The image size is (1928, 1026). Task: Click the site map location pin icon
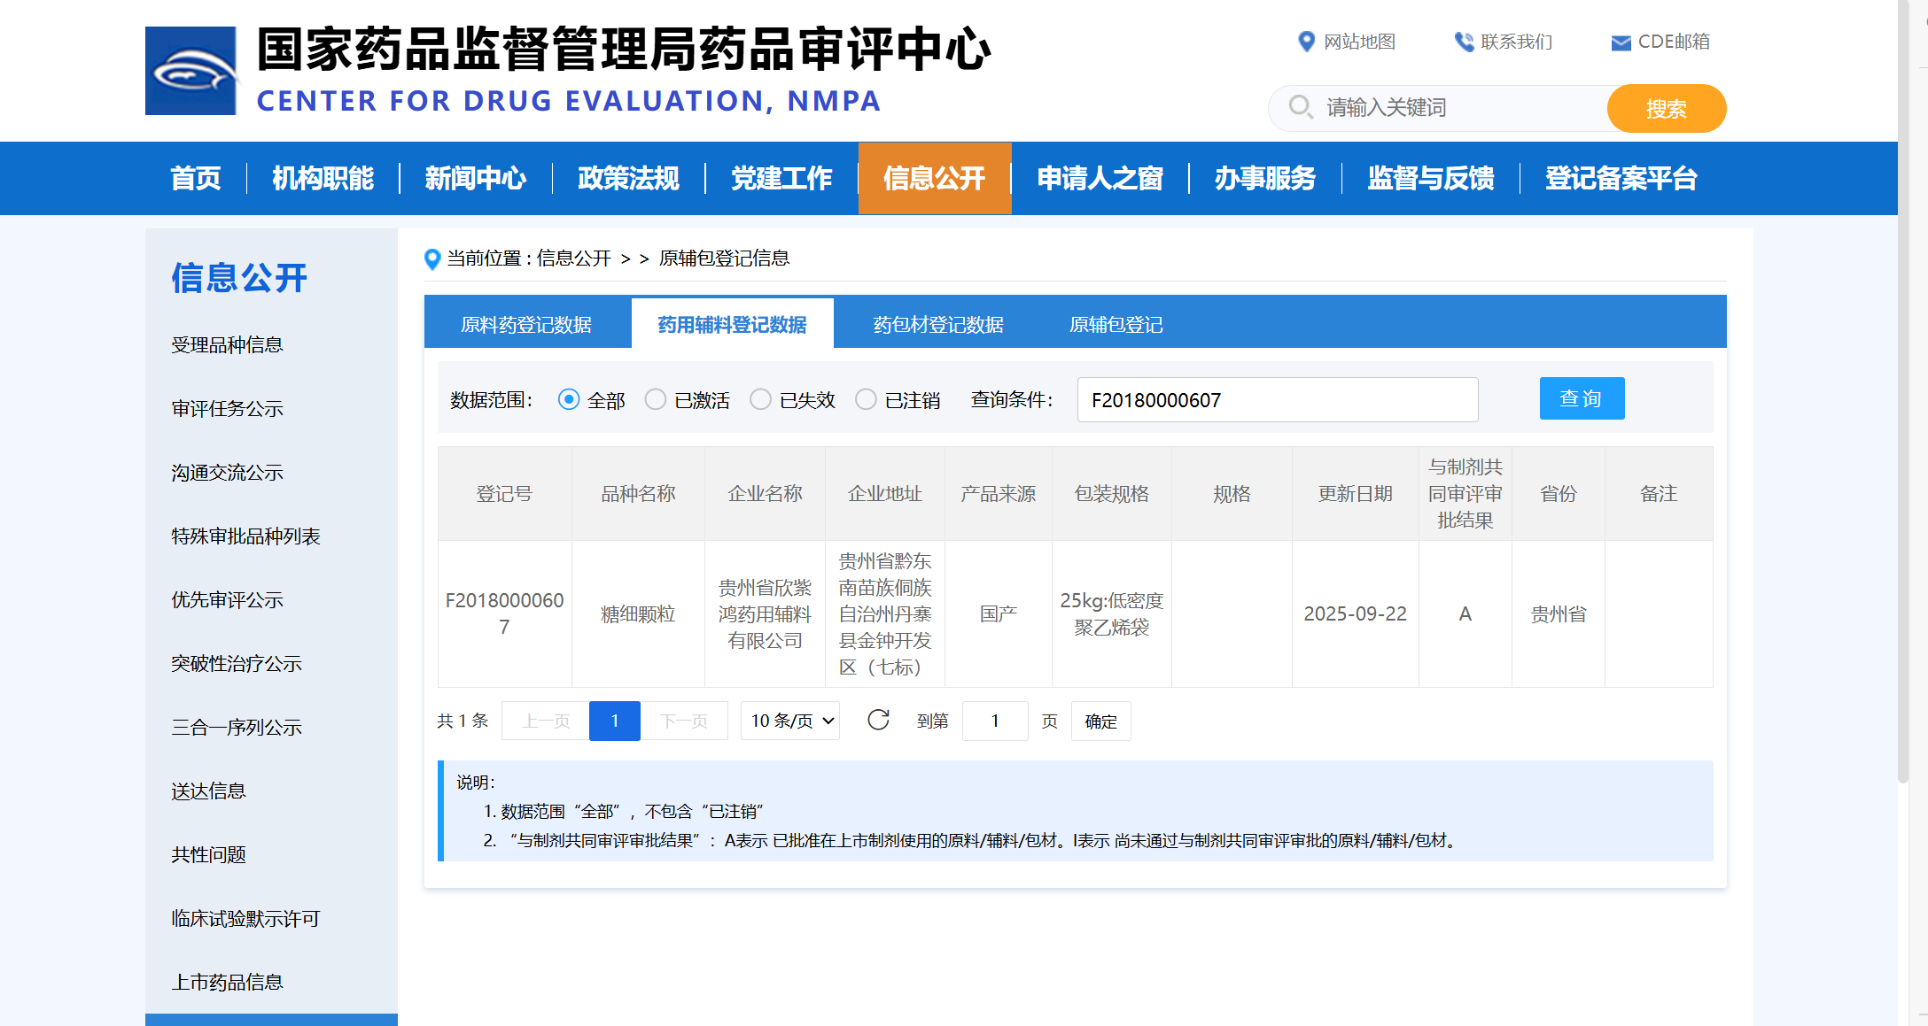[1305, 42]
